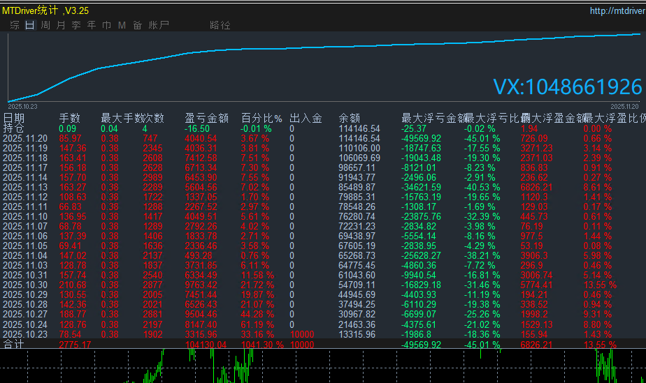Open the 备 tab
The height and width of the screenshot is (383, 646).
(x=137, y=25)
